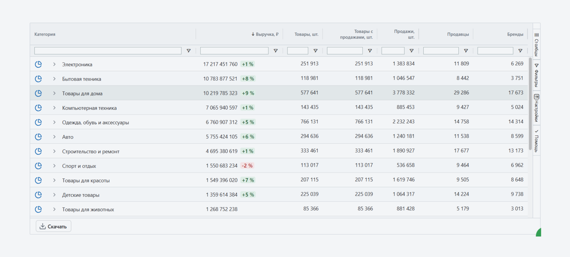Screen dimensions: 570x257
Task: Expand Строительство и ремонт row
Action: tap(54, 151)
